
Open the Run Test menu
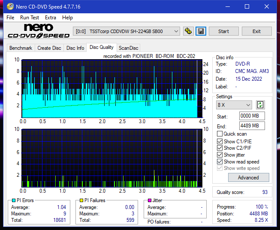(x=30, y=18)
